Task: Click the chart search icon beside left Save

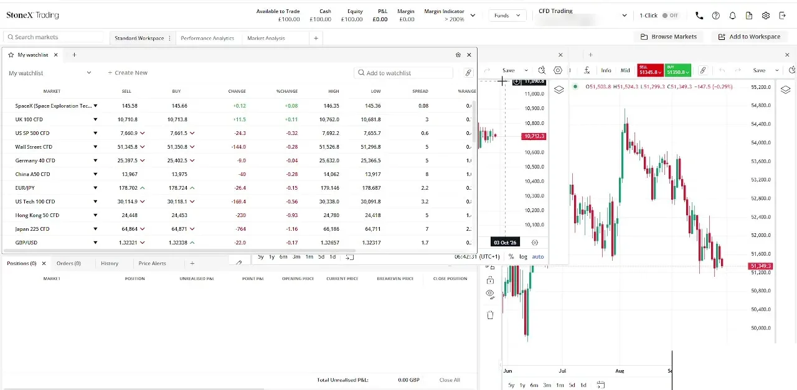Action: [542, 70]
